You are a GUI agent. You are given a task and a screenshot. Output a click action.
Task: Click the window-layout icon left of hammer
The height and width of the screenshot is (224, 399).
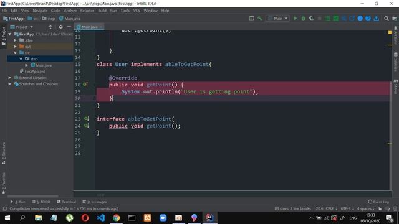[251, 18]
